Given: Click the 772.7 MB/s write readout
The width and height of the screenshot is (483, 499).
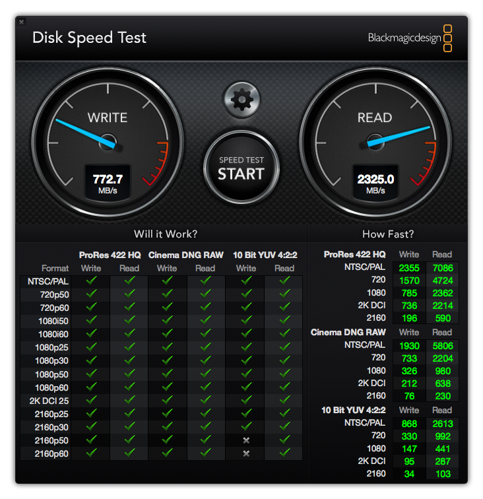Looking at the screenshot, I should tap(108, 183).
